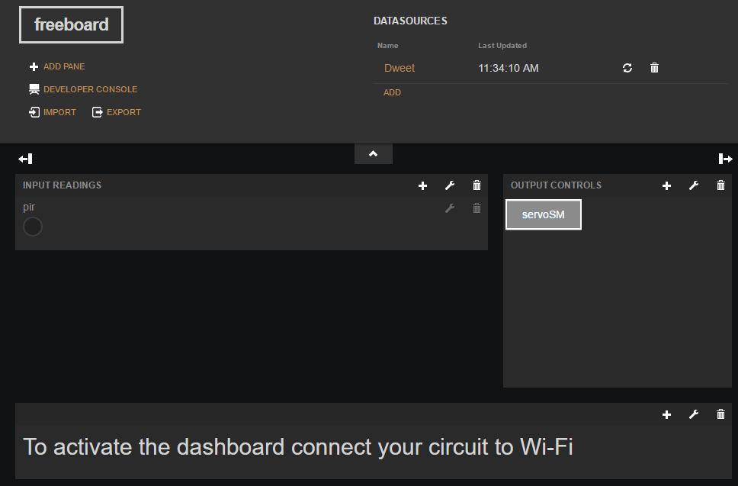Screen dimensions: 738x486
Task: Click the freeboard logo
Action: pyautogui.click(x=71, y=25)
